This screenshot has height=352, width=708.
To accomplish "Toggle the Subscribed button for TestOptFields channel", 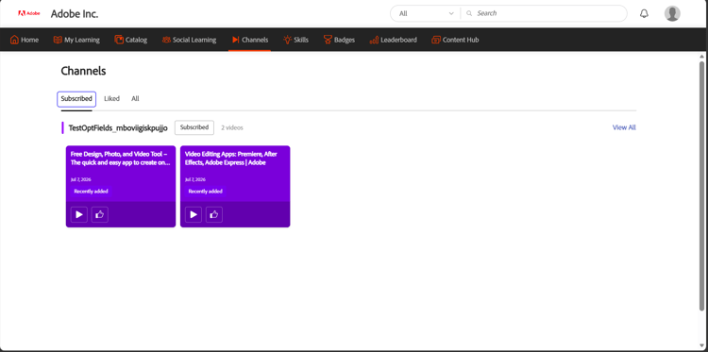I will pos(194,127).
